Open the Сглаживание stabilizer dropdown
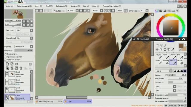The height and width of the screenshot is (107, 191). (147, 11)
